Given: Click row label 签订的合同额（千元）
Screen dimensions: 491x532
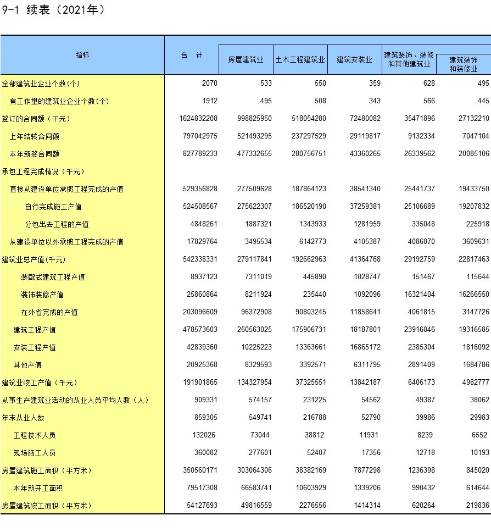Looking at the screenshot, I should point(36,119).
